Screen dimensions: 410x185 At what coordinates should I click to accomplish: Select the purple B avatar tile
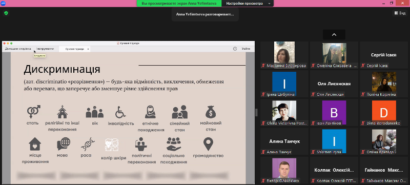click(x=334, y=112)
